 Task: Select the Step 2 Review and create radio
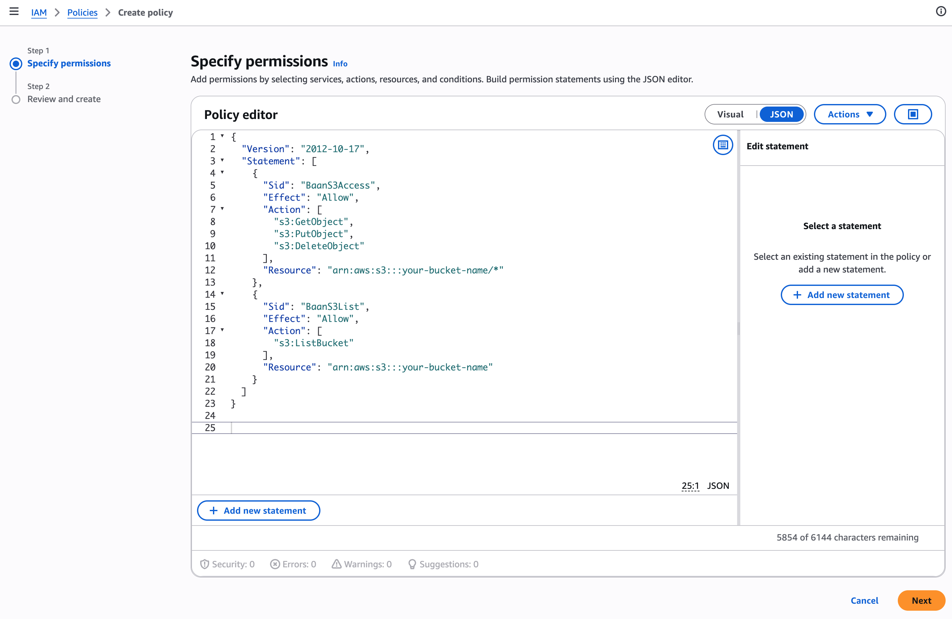(x=16, y=99)
